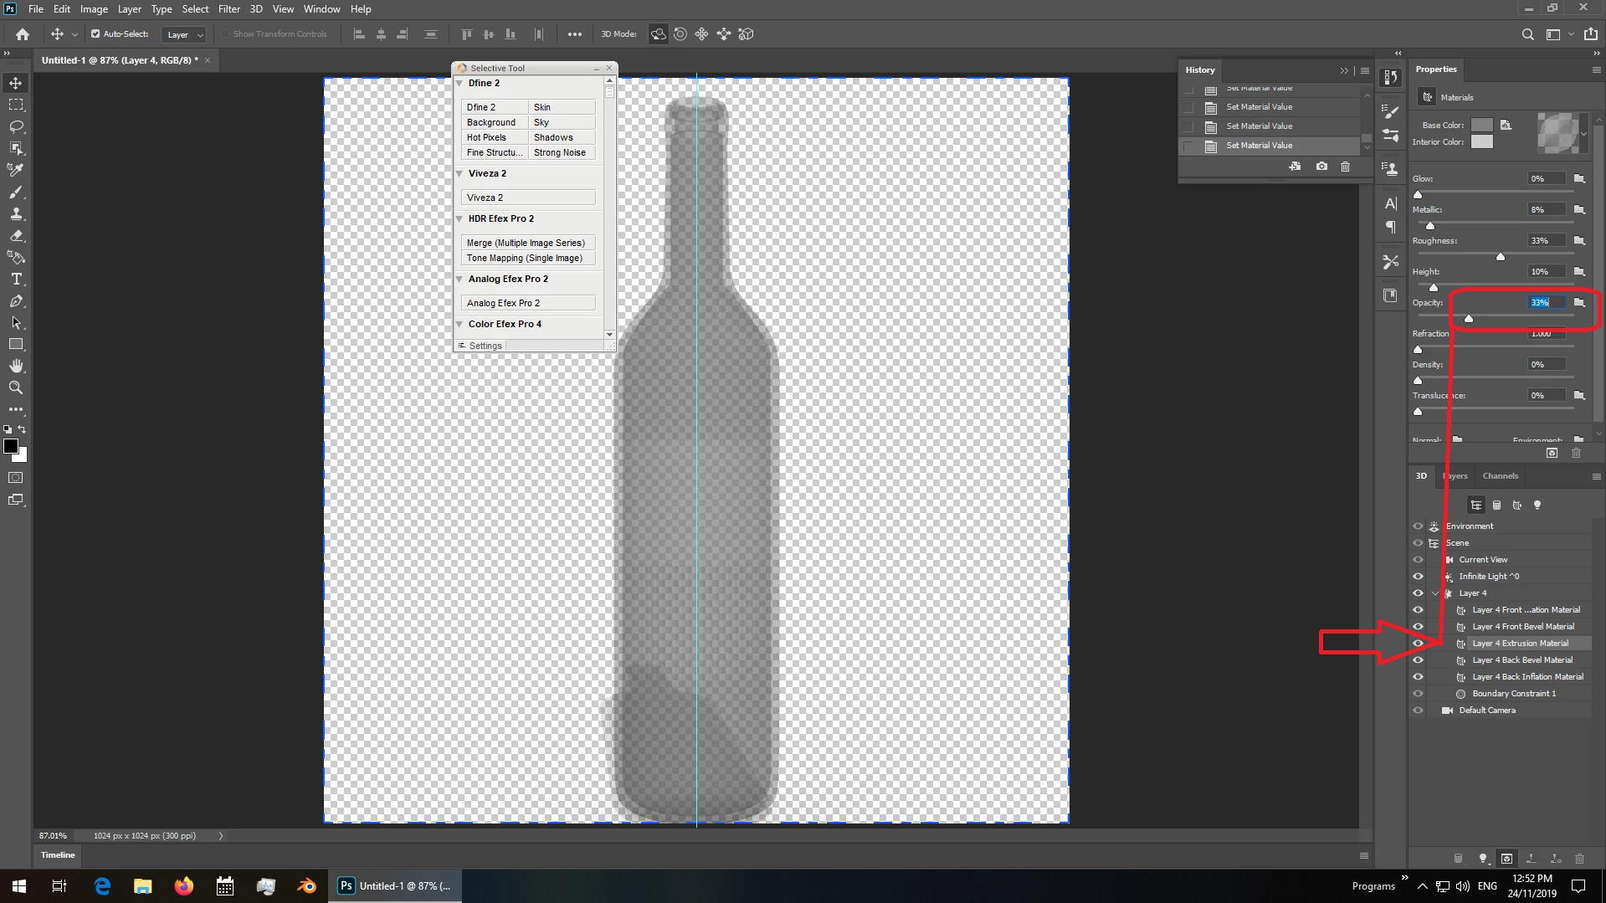Toggle visibility of Default Camera
The width and height of the screenshot is (1606, 903).
1418,711
